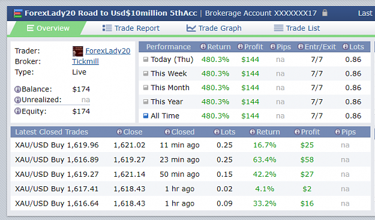The image size is (375, 220).
Task: Toggle the All Time row checkbox icon
Action: pyautogui.click(x=146, y=116)
